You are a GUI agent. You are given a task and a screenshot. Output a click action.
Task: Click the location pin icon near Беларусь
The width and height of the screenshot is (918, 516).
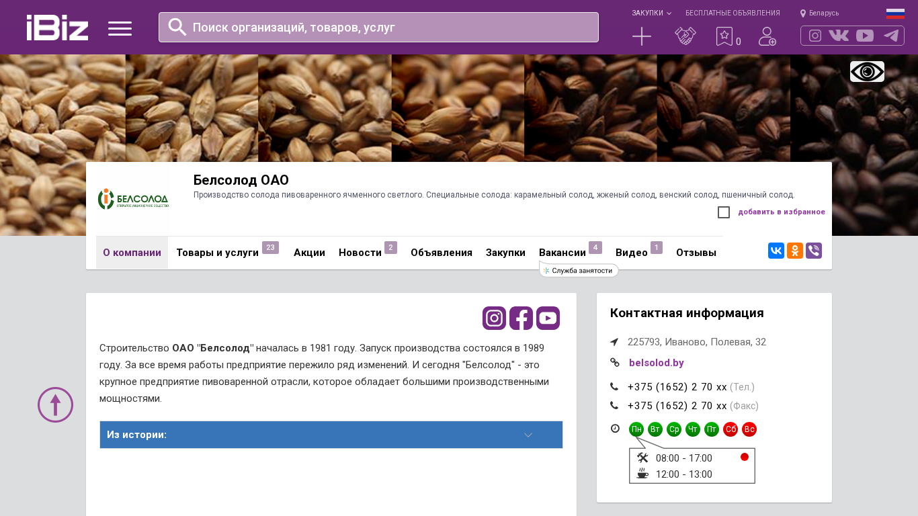[x=803, y=13]
